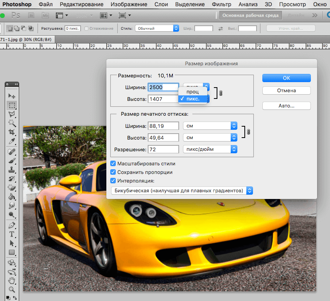Open the пикс/дюйм resolution units dropdown
Screen dimensions: 330x301
point(210,149)
